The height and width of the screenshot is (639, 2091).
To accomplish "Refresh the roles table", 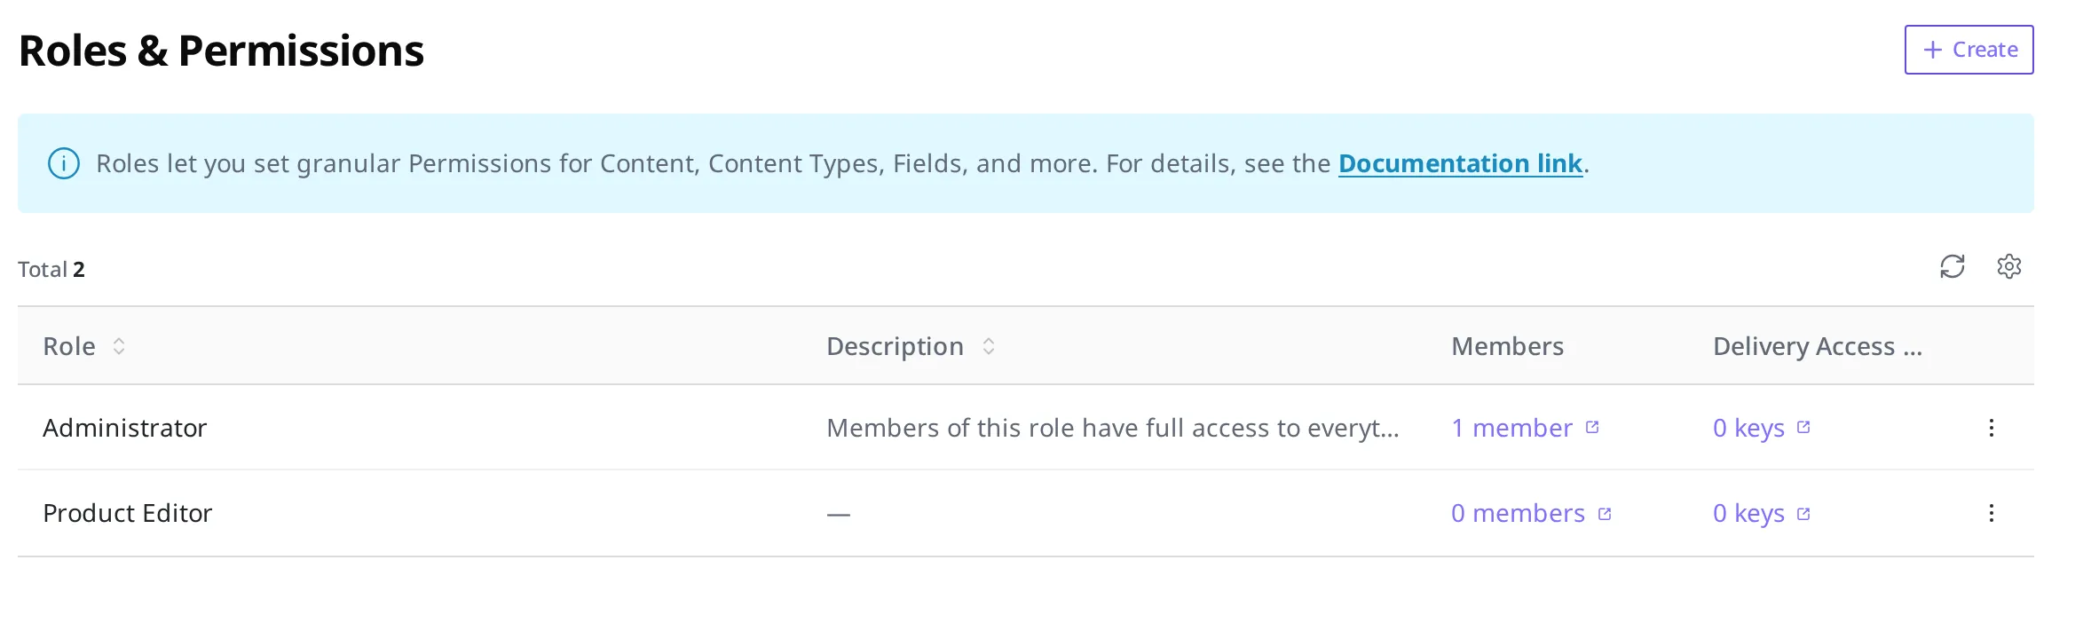I will pyautogui.click(x=1953, y=266).
